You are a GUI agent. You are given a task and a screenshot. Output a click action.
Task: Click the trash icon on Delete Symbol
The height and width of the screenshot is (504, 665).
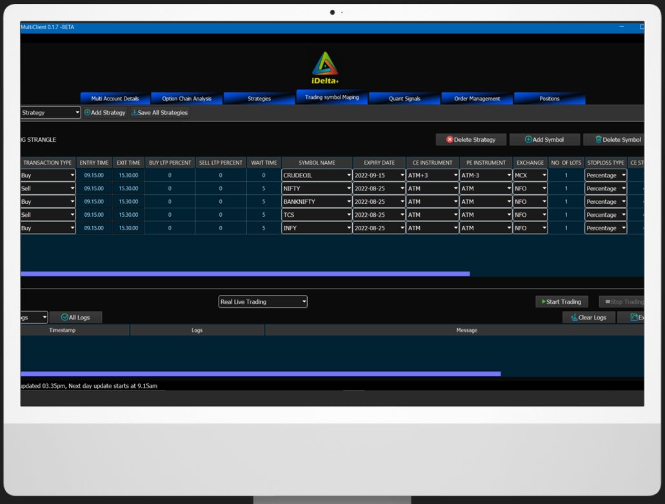599,139
